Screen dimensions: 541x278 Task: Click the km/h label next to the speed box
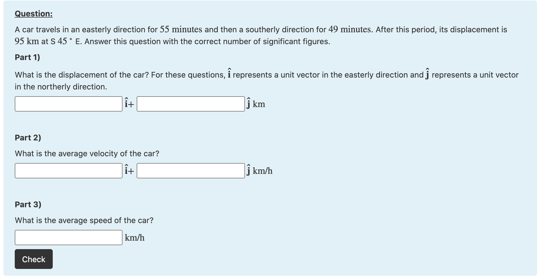pos(134,237)
